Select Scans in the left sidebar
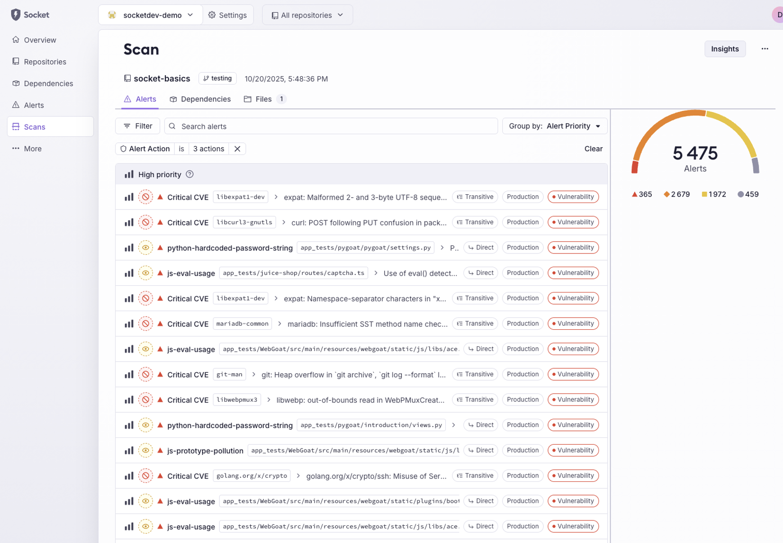The width and height of the screenshot is (783, 543). tap(50, 127)
